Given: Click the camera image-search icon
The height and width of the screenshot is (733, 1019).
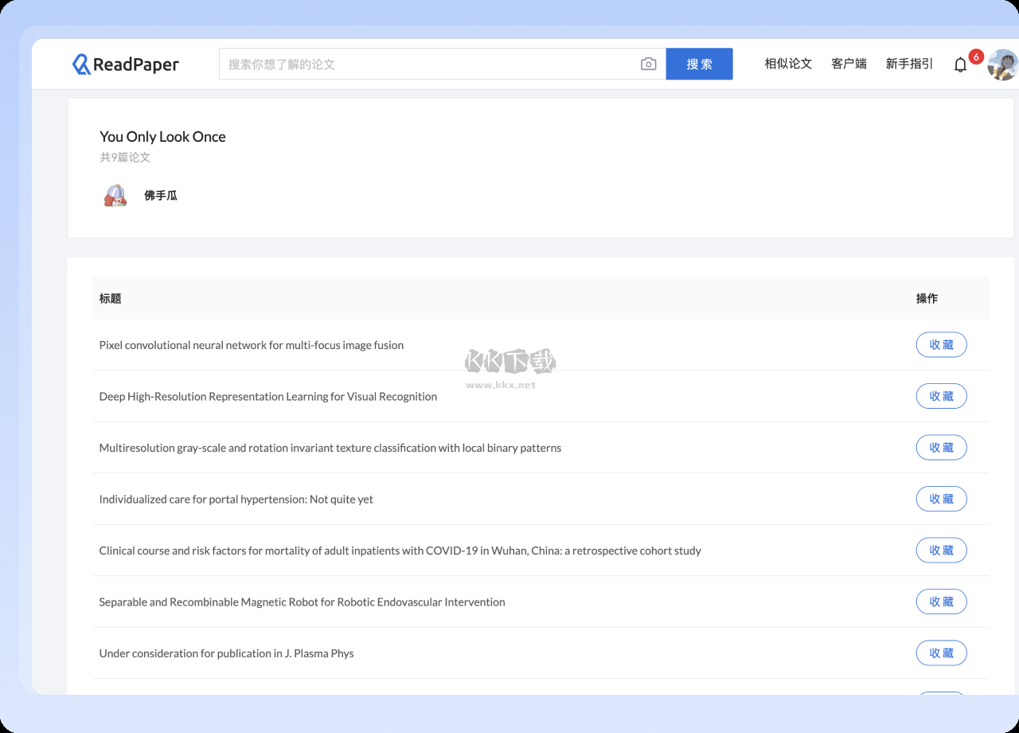Looking at the screenshot, I should click(648, 65).
